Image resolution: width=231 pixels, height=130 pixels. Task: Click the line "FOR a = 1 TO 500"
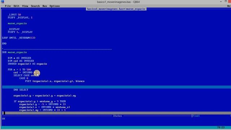[19, 70]
